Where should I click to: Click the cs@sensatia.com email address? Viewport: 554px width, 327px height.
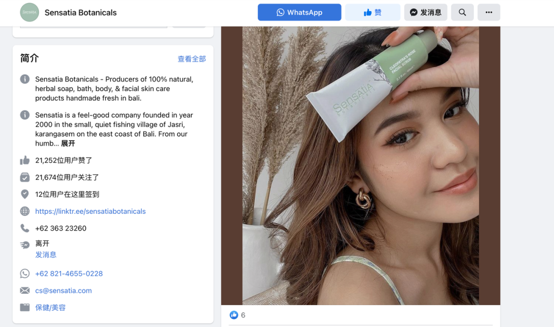pos(63,291)
